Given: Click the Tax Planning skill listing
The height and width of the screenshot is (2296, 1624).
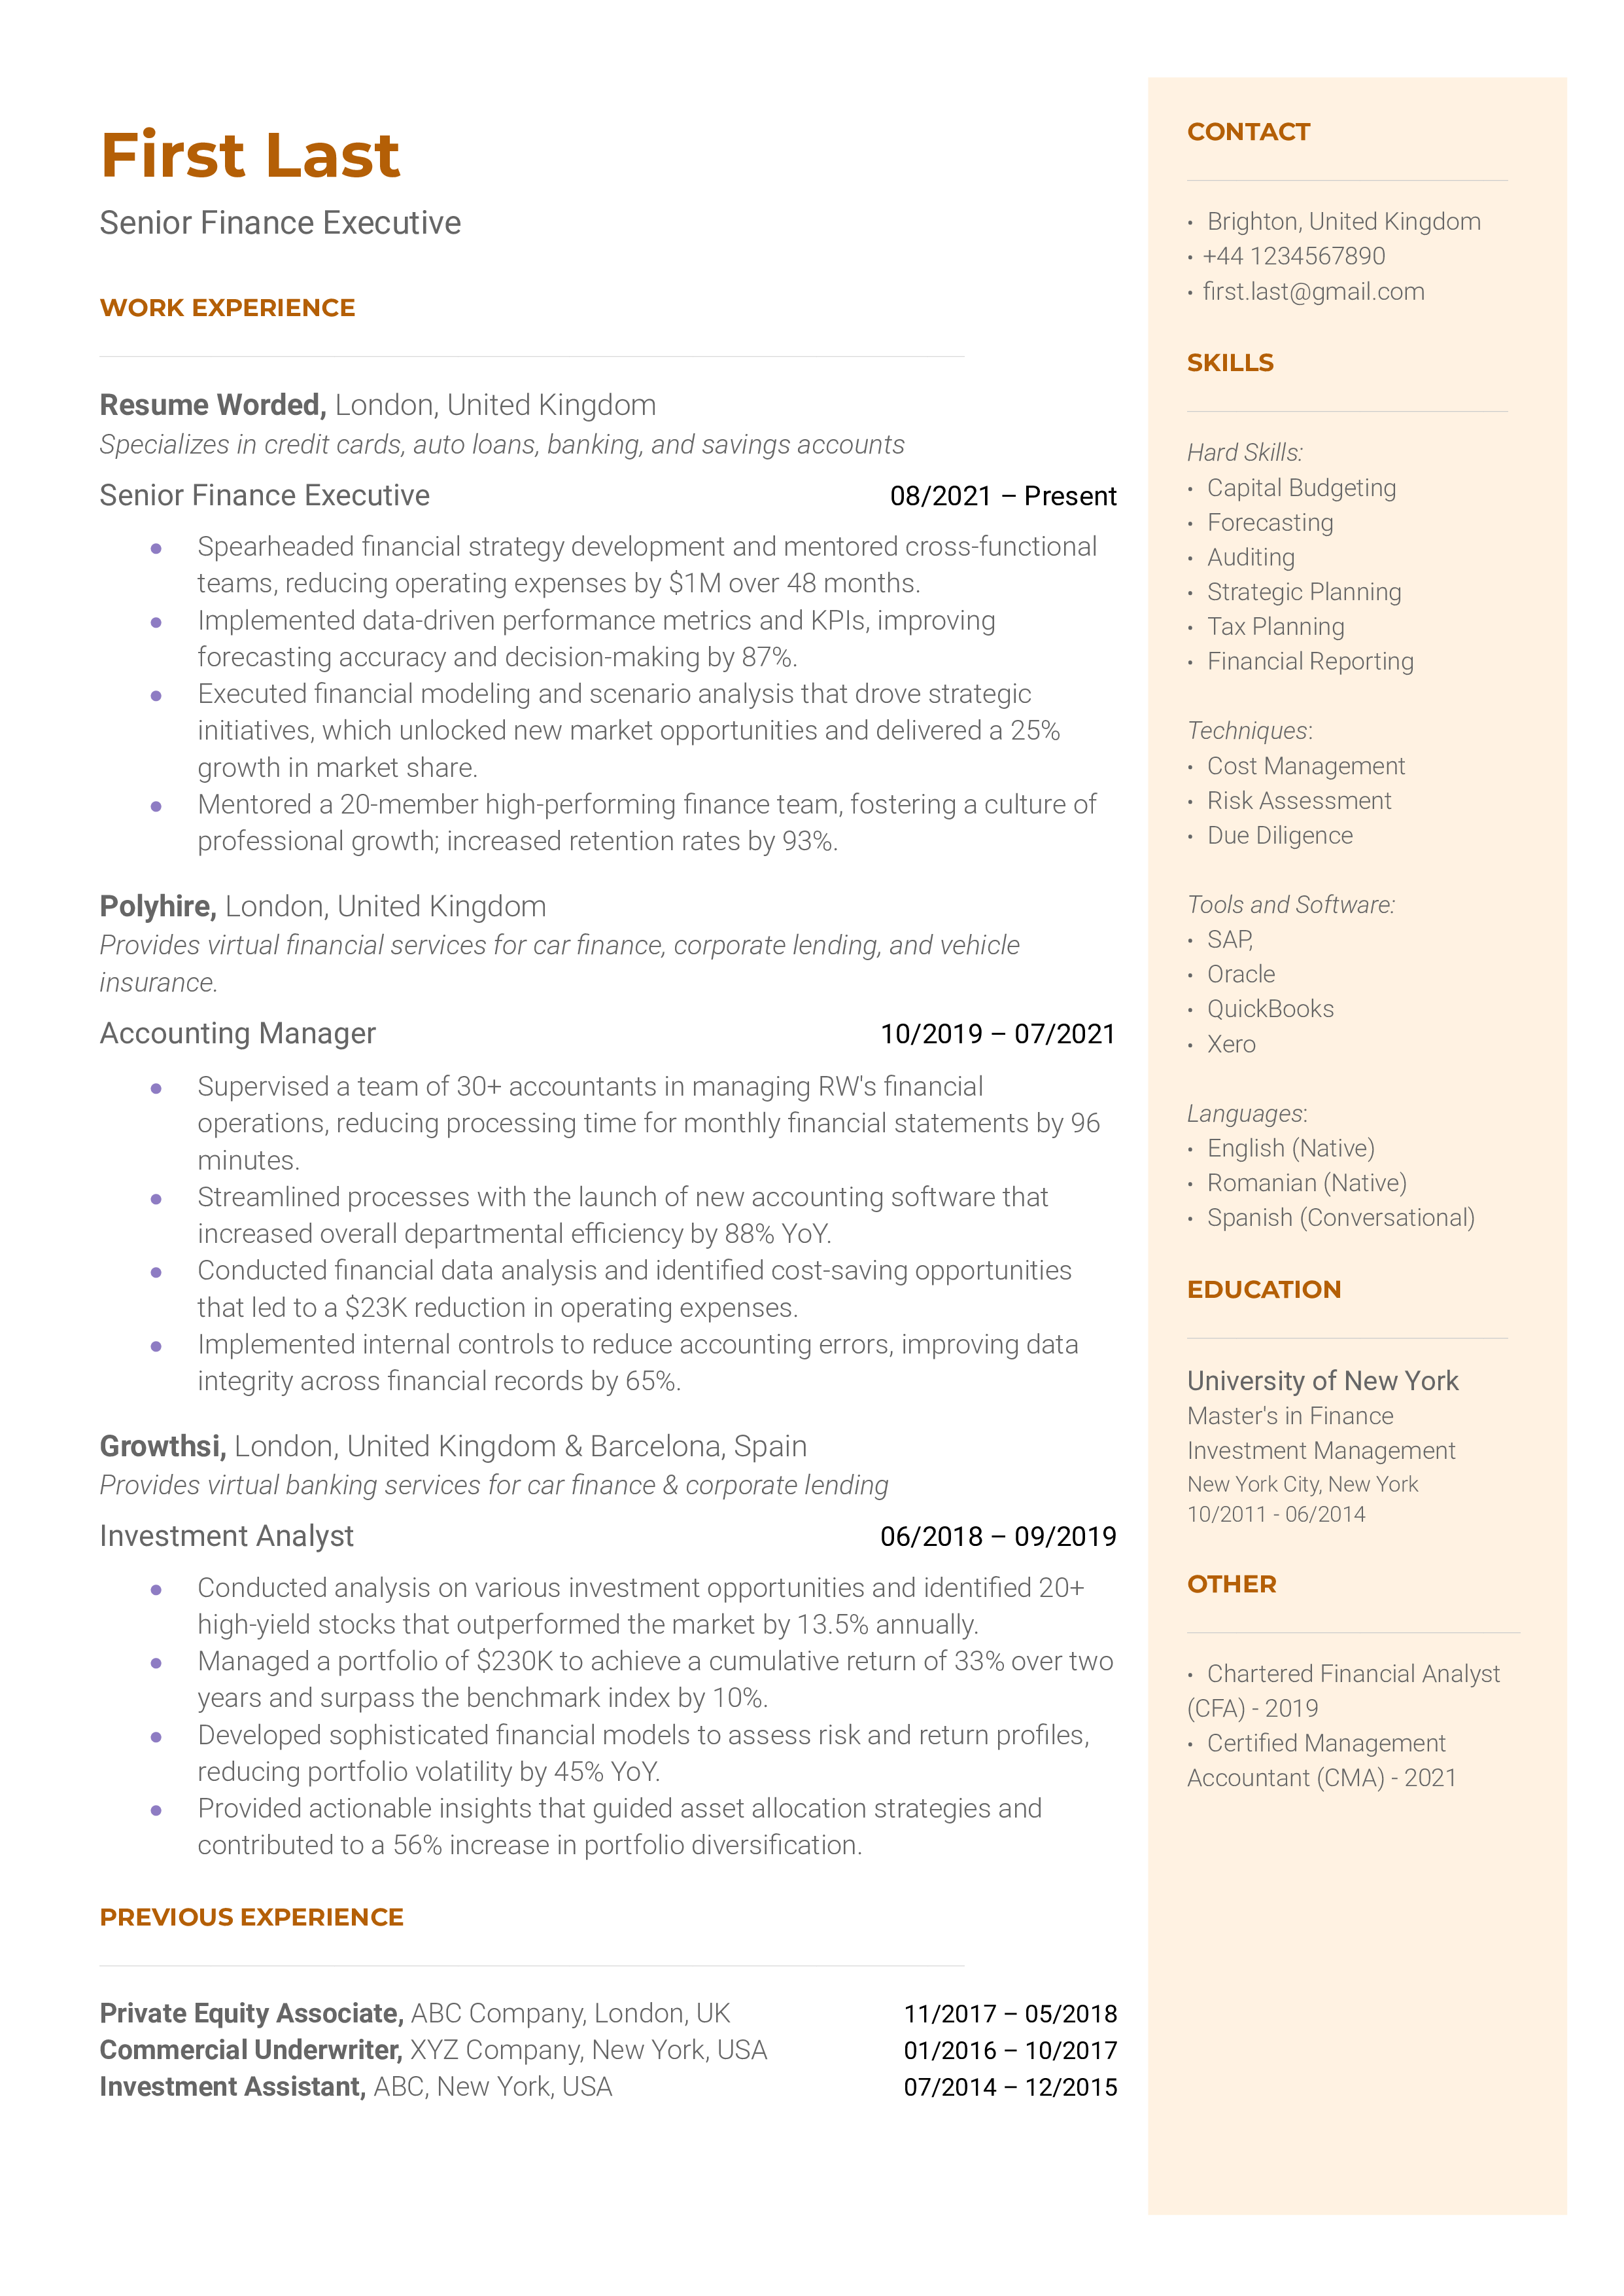Looking at the screenshot, I should (x=1278, y=626).
